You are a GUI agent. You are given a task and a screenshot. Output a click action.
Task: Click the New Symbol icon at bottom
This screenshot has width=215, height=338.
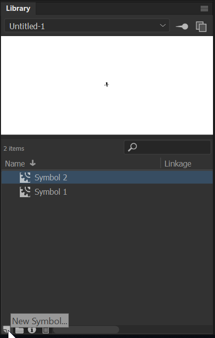tap(6, 330)
